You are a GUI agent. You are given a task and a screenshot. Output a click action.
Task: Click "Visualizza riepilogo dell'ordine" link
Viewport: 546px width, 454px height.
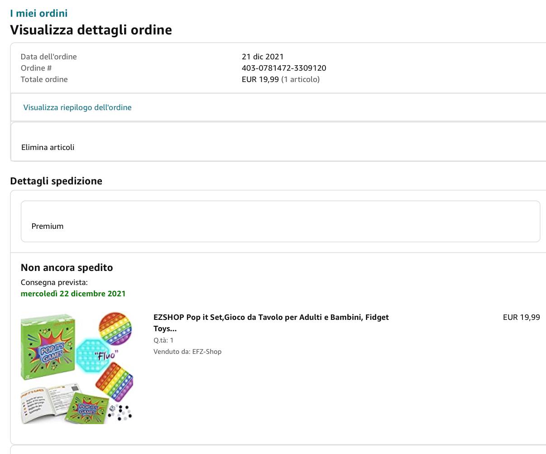point(77,107)
